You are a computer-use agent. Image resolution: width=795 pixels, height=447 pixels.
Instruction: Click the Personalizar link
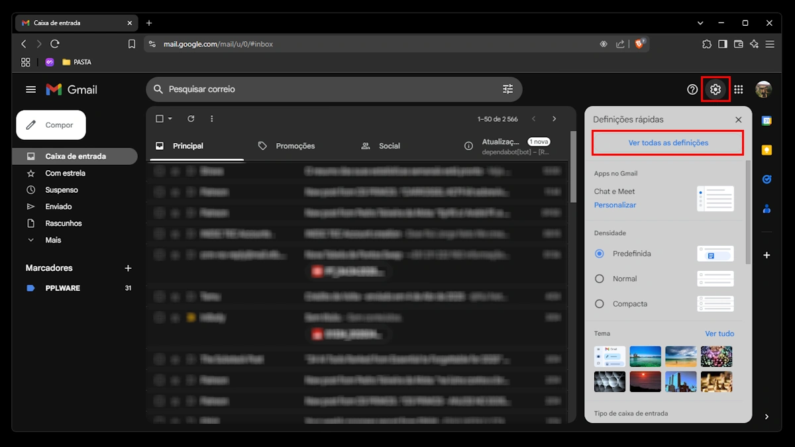[x=615, y=205]
